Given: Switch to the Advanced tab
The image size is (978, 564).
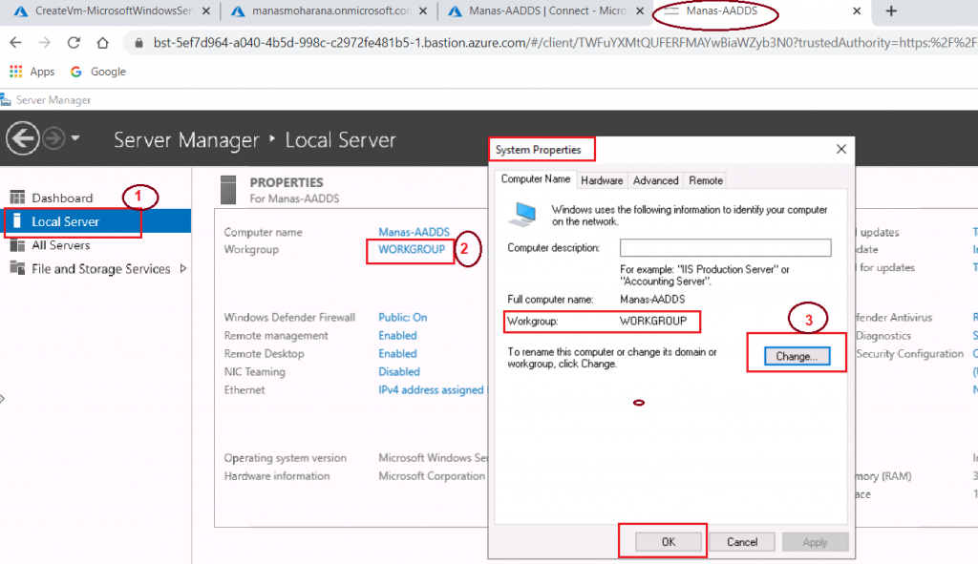Looking at the screenshot, I should point(655,180).
